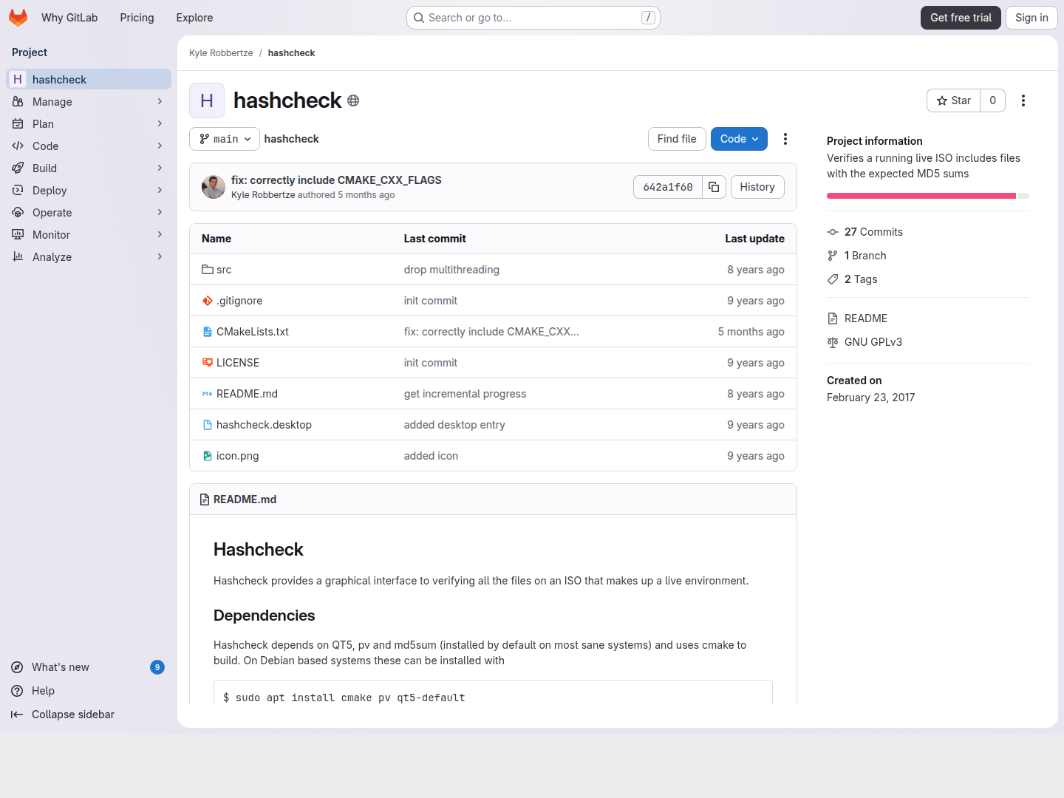Screen dimensions: 1064x798
Task: Open Explore in top navigation
Action: (194, 18)
